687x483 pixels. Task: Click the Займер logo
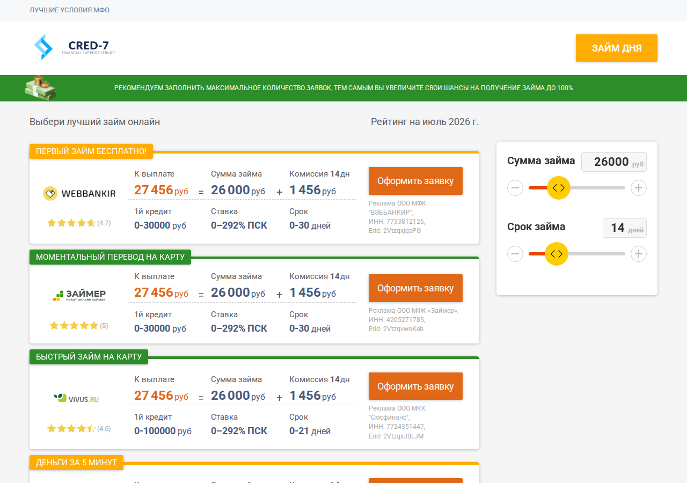pyautogui.click(x=79, y=295)
